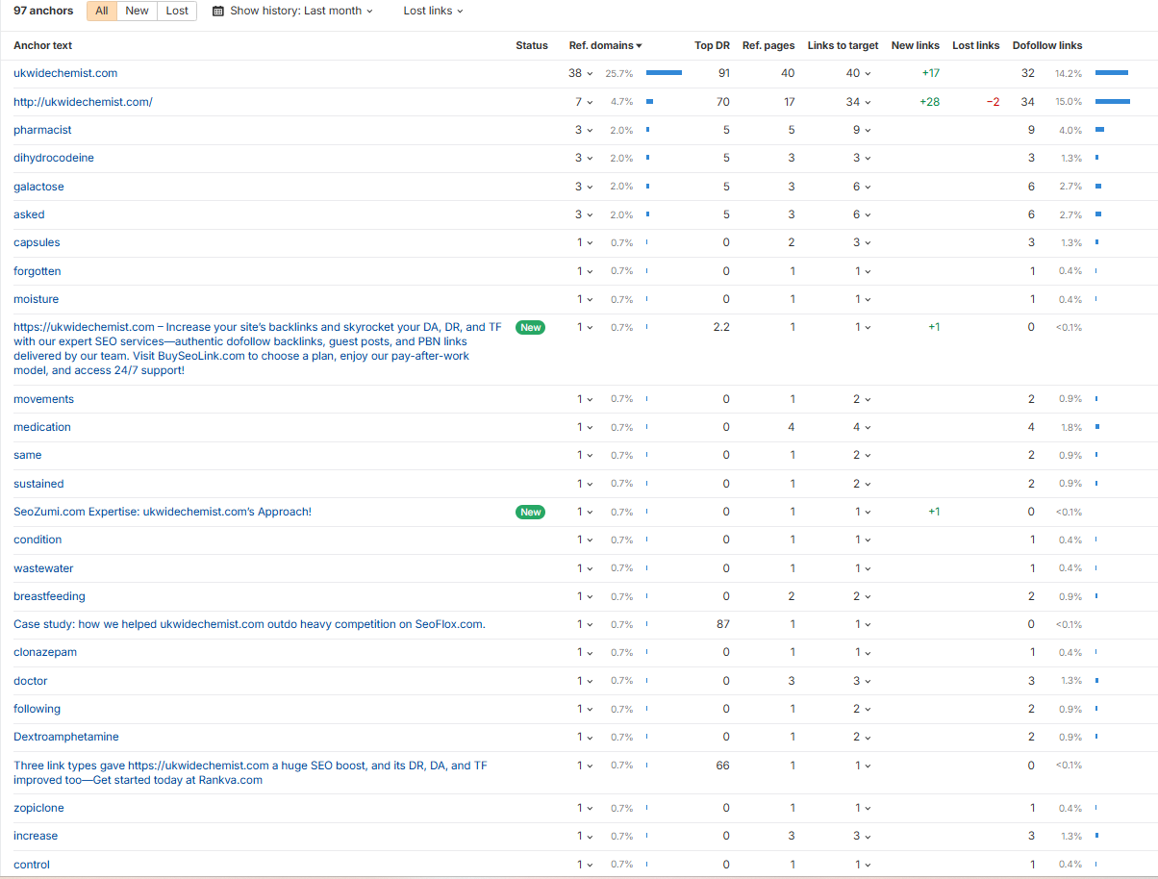Expand links to target for the medication row
The height and width of the screenshot is (879, 1158).
[x=862, y=427]
